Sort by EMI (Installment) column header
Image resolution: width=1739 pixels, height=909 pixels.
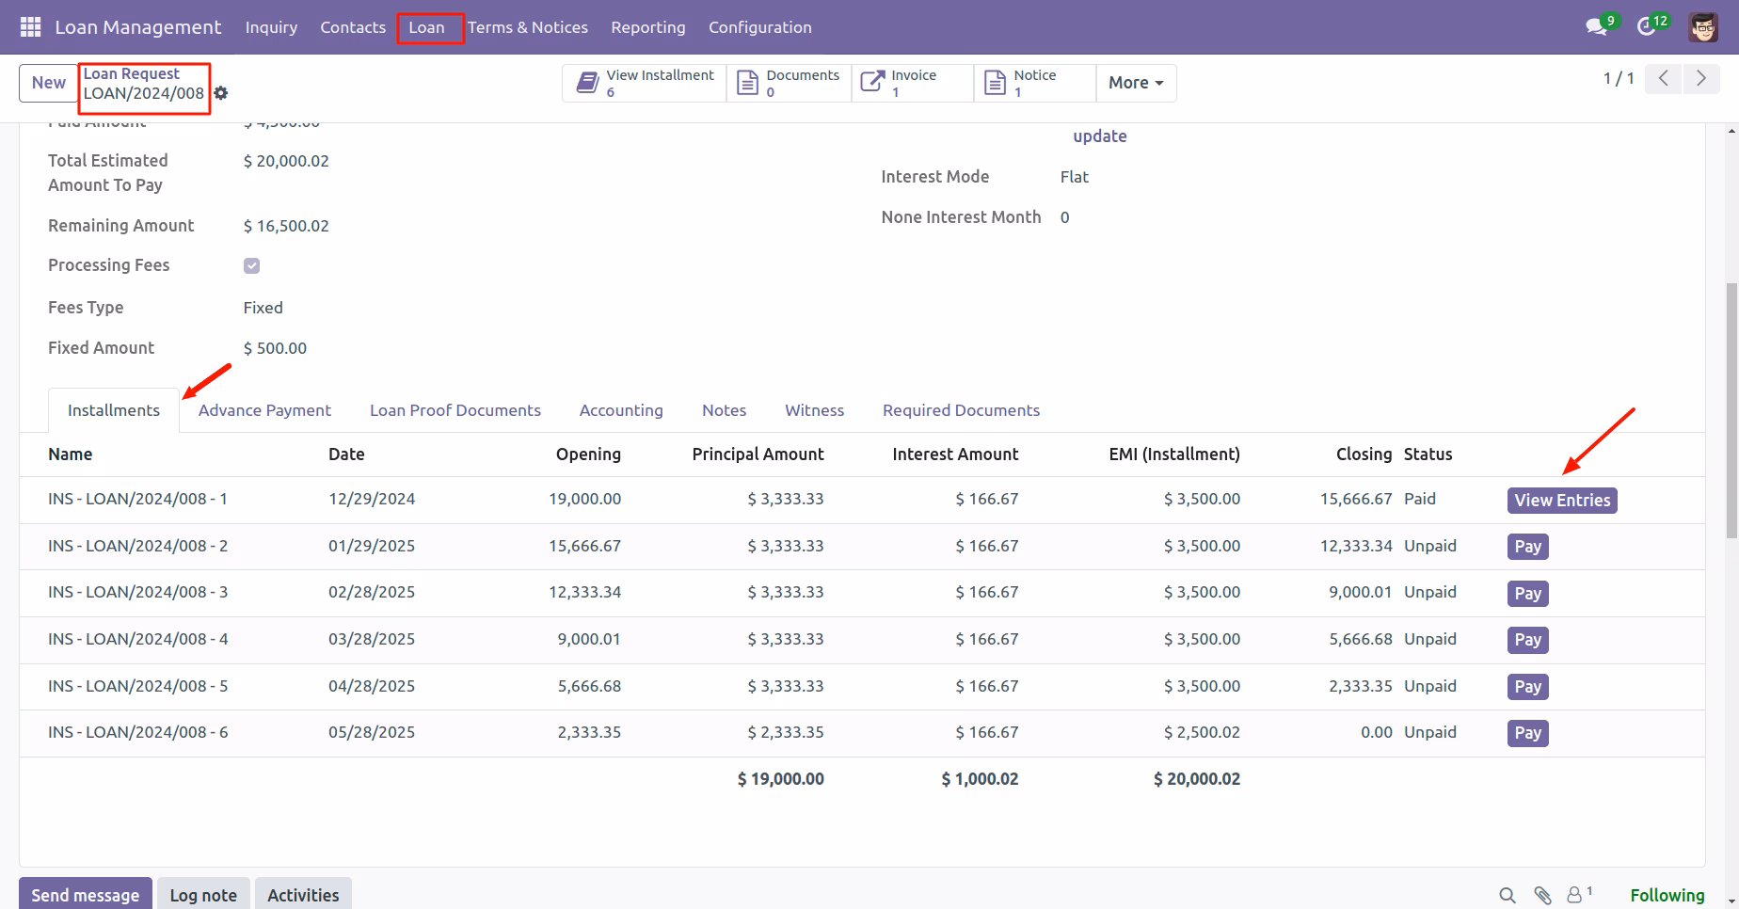(1174, 454)
